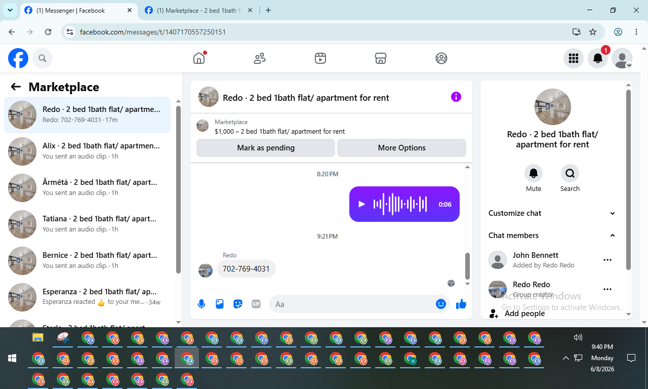The height and width of the screenshot is (389, 648).
Task: Open the Facebook menu grid icon
Action: tap(574, 59)
